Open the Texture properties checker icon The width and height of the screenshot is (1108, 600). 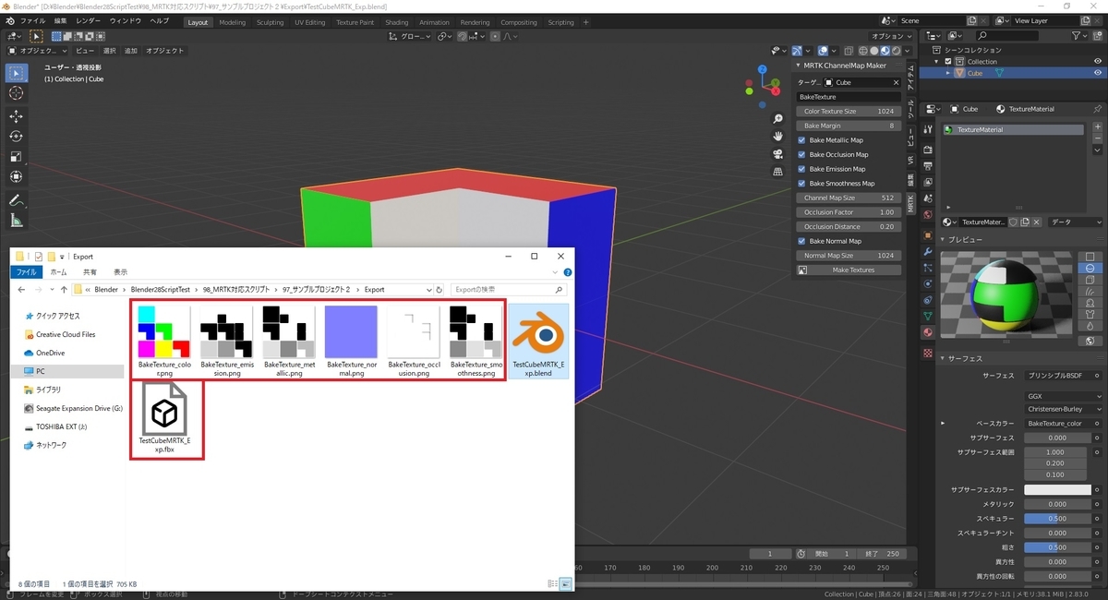point(928,354)
